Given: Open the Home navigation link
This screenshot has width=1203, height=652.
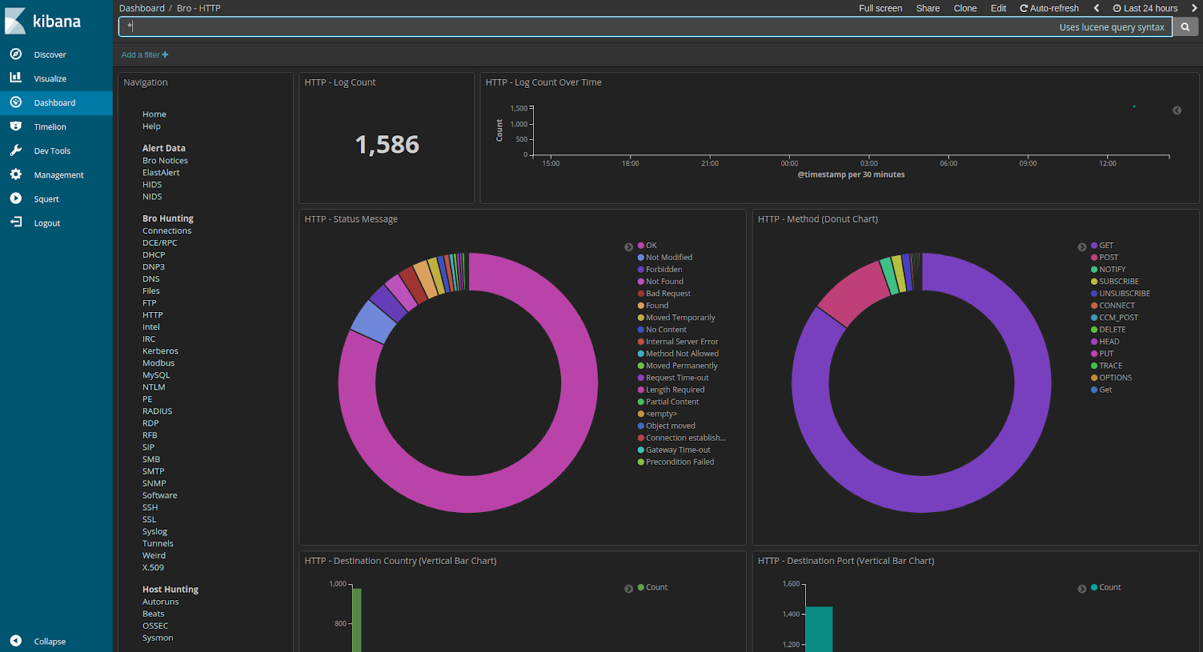Looking at the screenshot, I should tap(154, 114).
